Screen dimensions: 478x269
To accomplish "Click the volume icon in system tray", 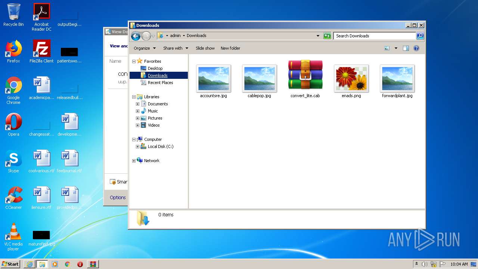I will (425, 264).
